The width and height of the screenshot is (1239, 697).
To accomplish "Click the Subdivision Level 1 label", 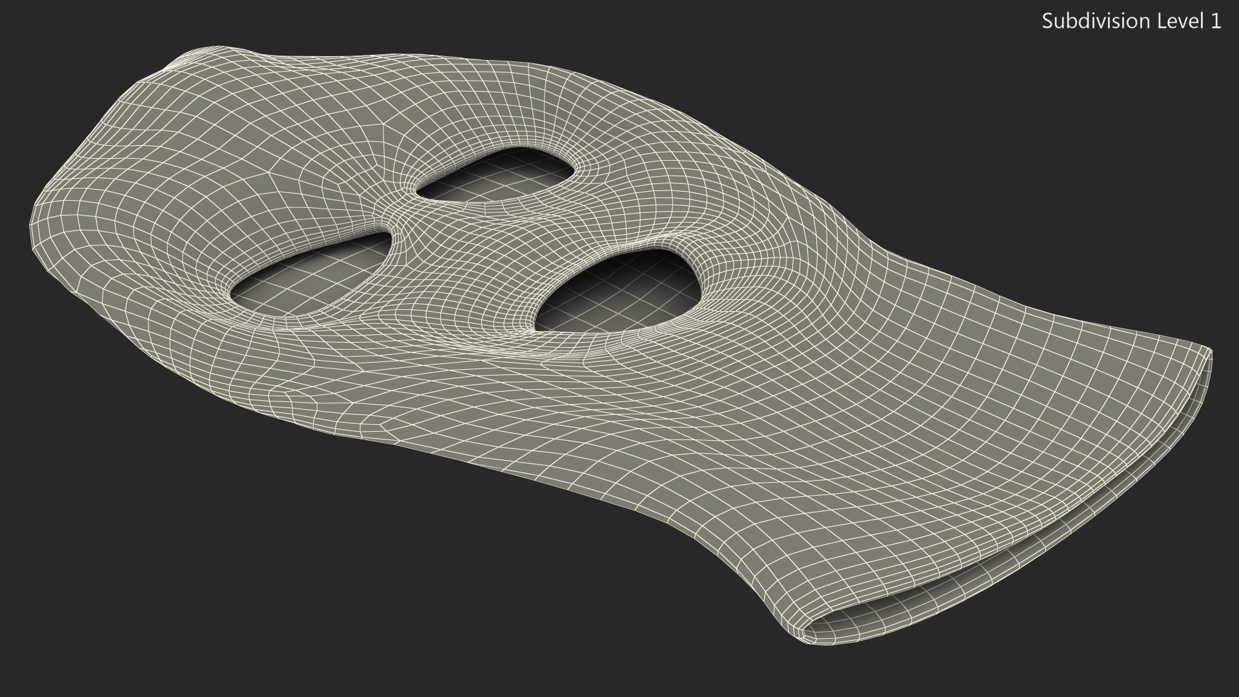I will (x=1131, y=21).
